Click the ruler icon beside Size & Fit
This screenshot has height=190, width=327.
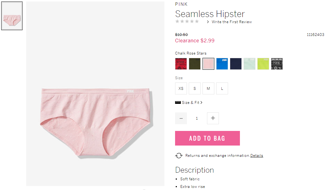tap(178, 102)
